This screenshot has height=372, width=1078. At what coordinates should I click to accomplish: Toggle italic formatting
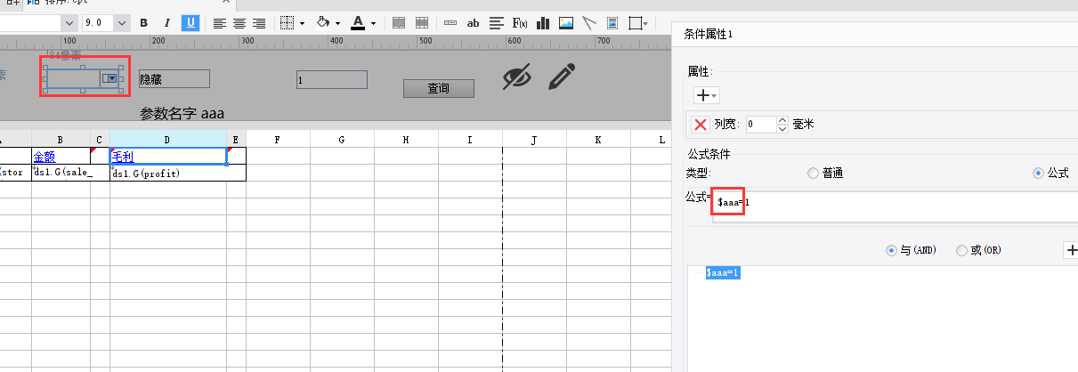point(166,23)
